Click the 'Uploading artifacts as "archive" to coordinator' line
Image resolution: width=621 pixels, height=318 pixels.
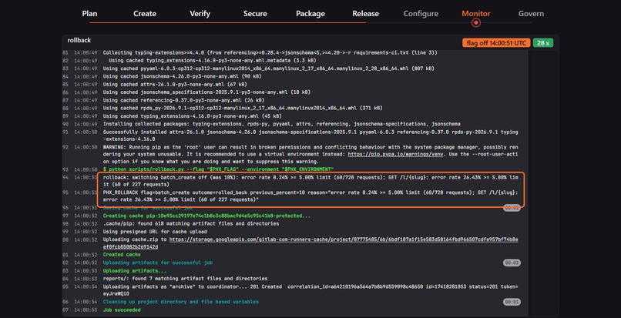pyautogui.click(x=310, y=290)
